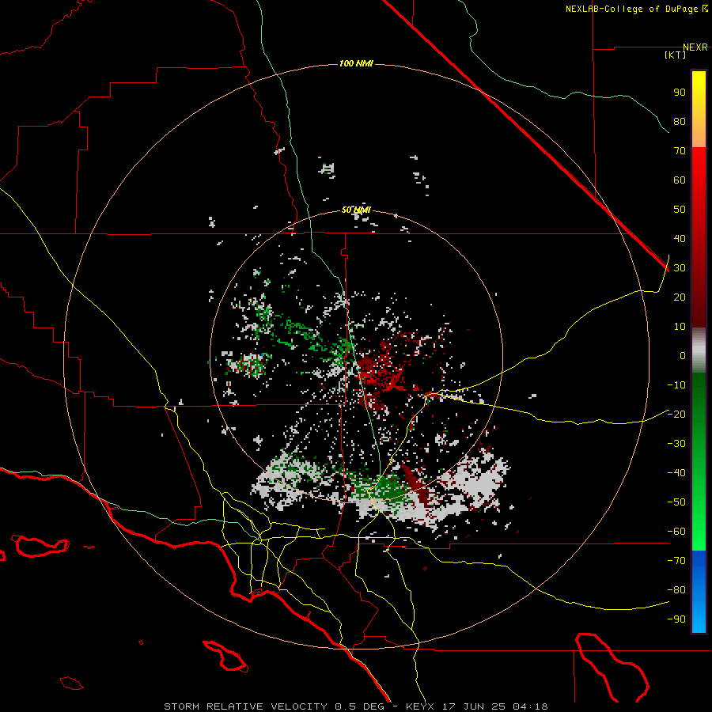712x712 pixels.
Task: Click the 70 value on velocity scale
Action: (x=680, y=151)
